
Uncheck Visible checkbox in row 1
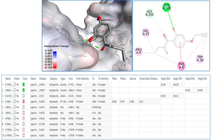(15, 84)
